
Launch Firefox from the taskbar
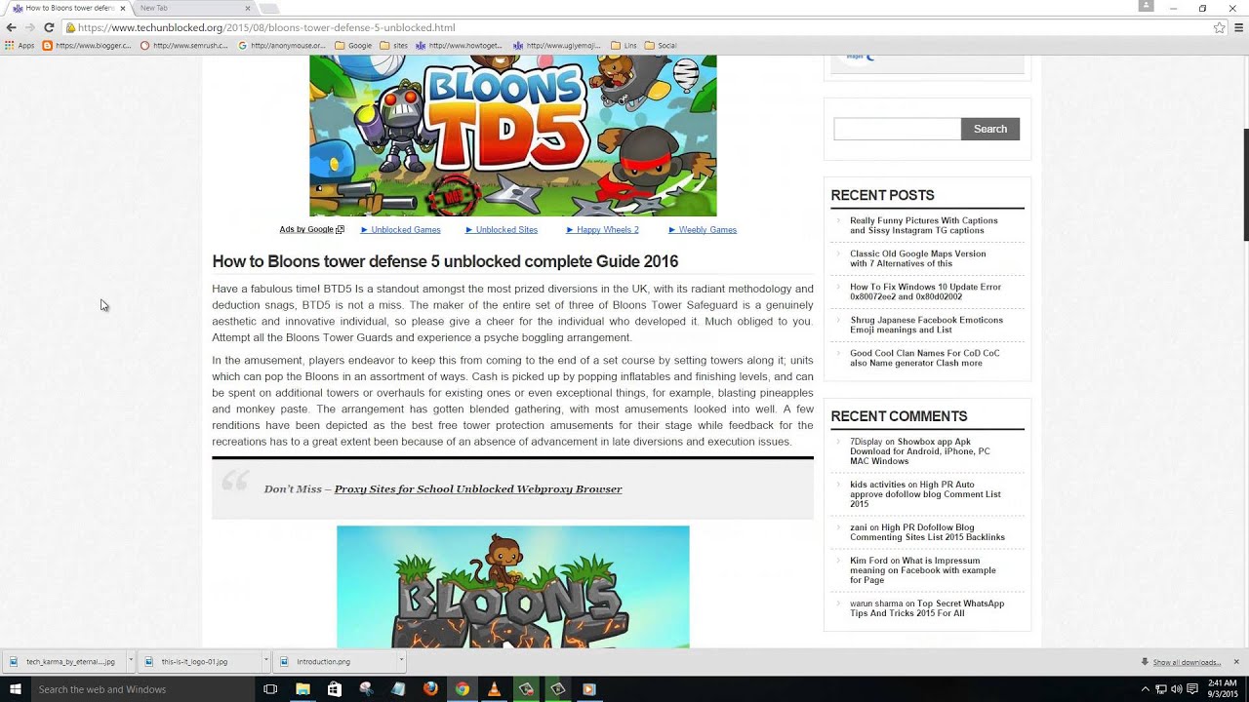point(430,689)
